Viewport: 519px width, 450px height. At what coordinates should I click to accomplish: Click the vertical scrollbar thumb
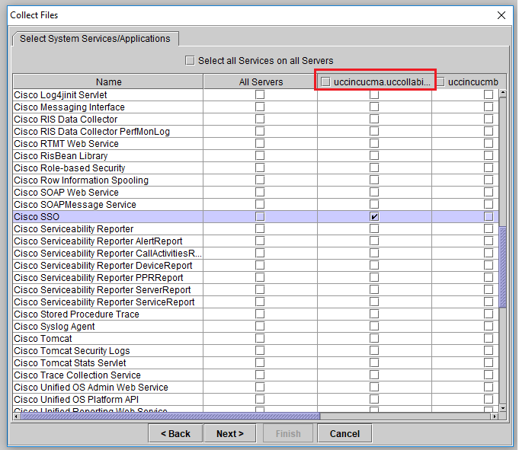(503, 267)
